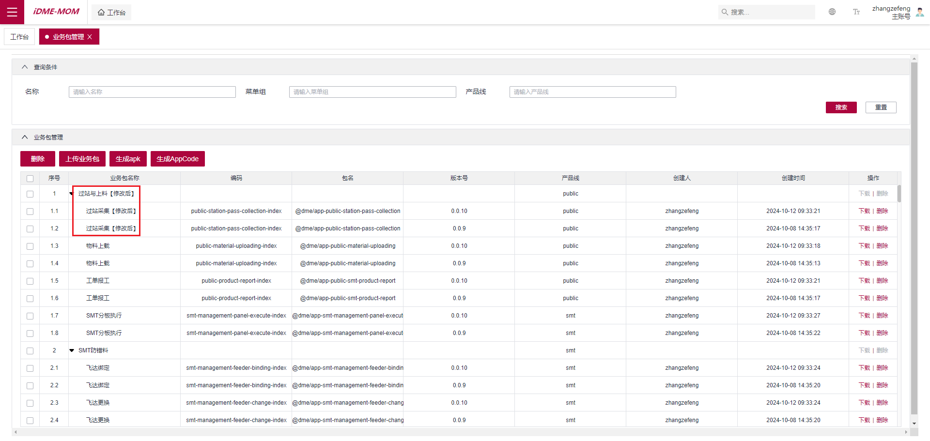Close the 业务包管理 tab with X

(90, 37)
